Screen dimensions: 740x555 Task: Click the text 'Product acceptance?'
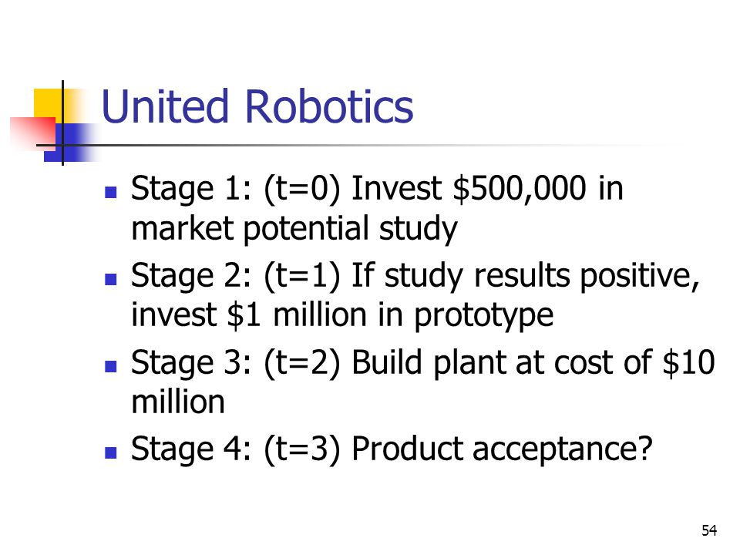(502, 449)
